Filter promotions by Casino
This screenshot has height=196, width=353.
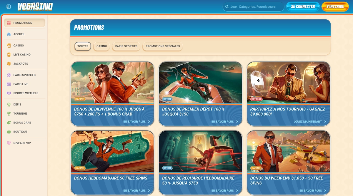[x=101, y=46]
